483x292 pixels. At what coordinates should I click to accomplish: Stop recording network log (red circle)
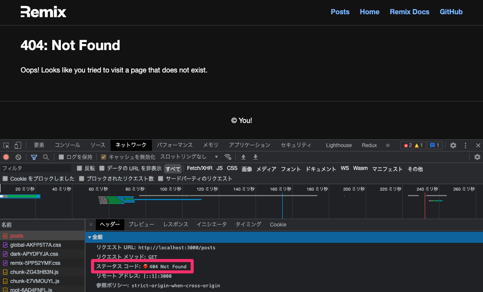pyautogui.click(x=6, y=157)
